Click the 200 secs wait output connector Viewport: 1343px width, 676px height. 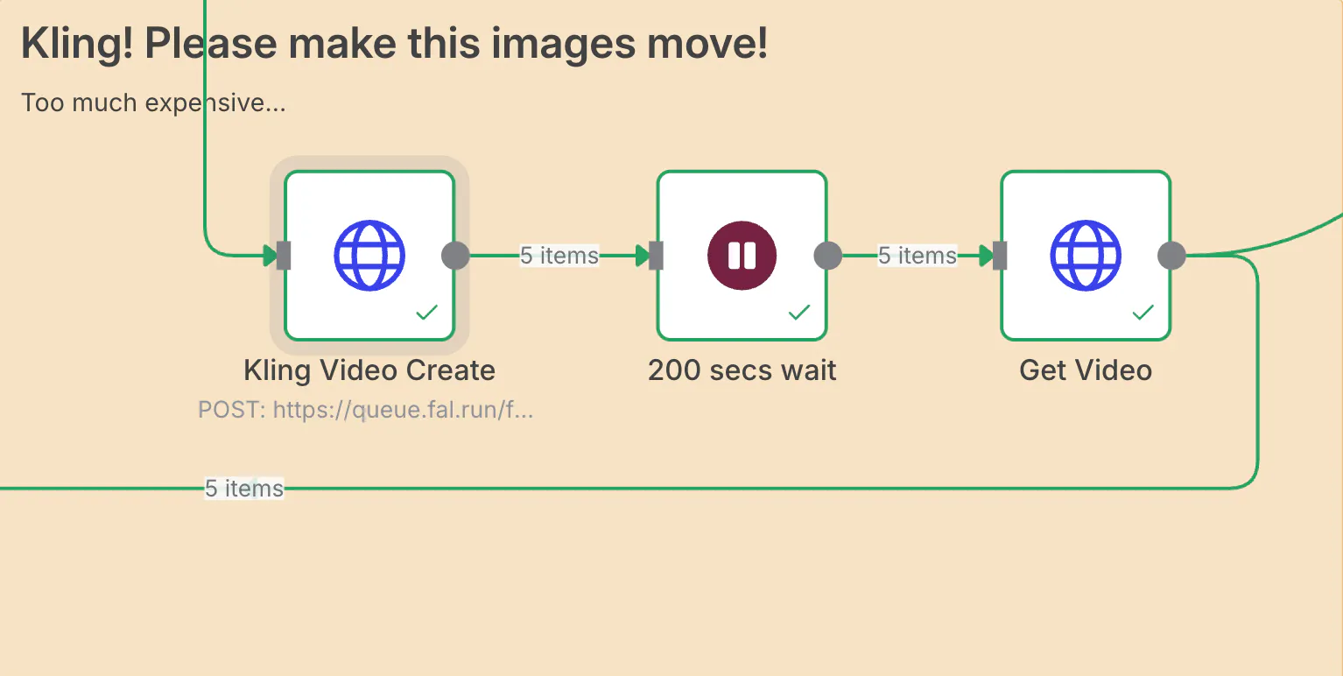point(828,256)
